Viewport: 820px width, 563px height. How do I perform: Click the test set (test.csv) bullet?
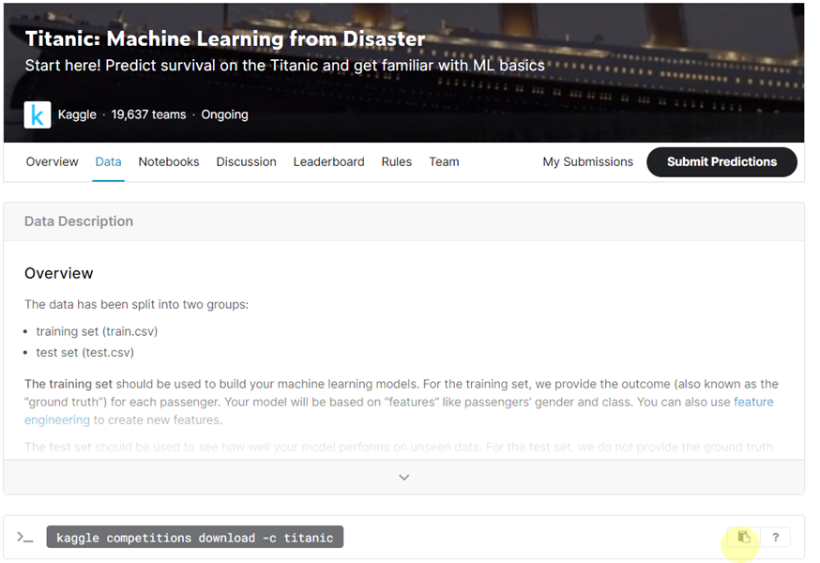pyautogui.click(x=84, y=353)
